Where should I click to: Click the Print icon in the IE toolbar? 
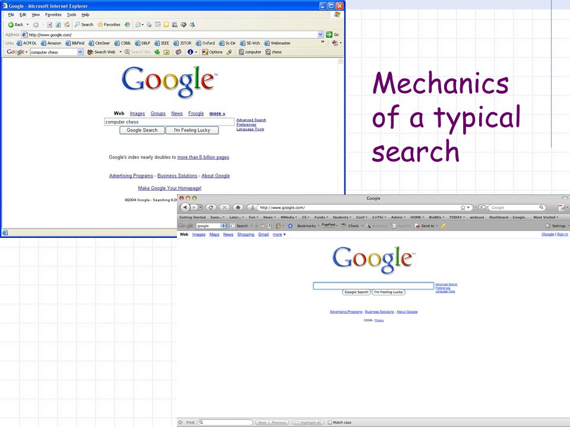tap(149, 25)
